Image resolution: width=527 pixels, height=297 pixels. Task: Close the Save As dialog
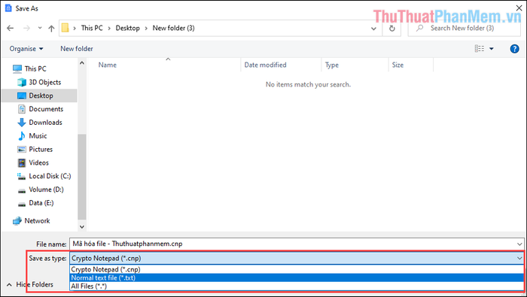pos(519,8)
